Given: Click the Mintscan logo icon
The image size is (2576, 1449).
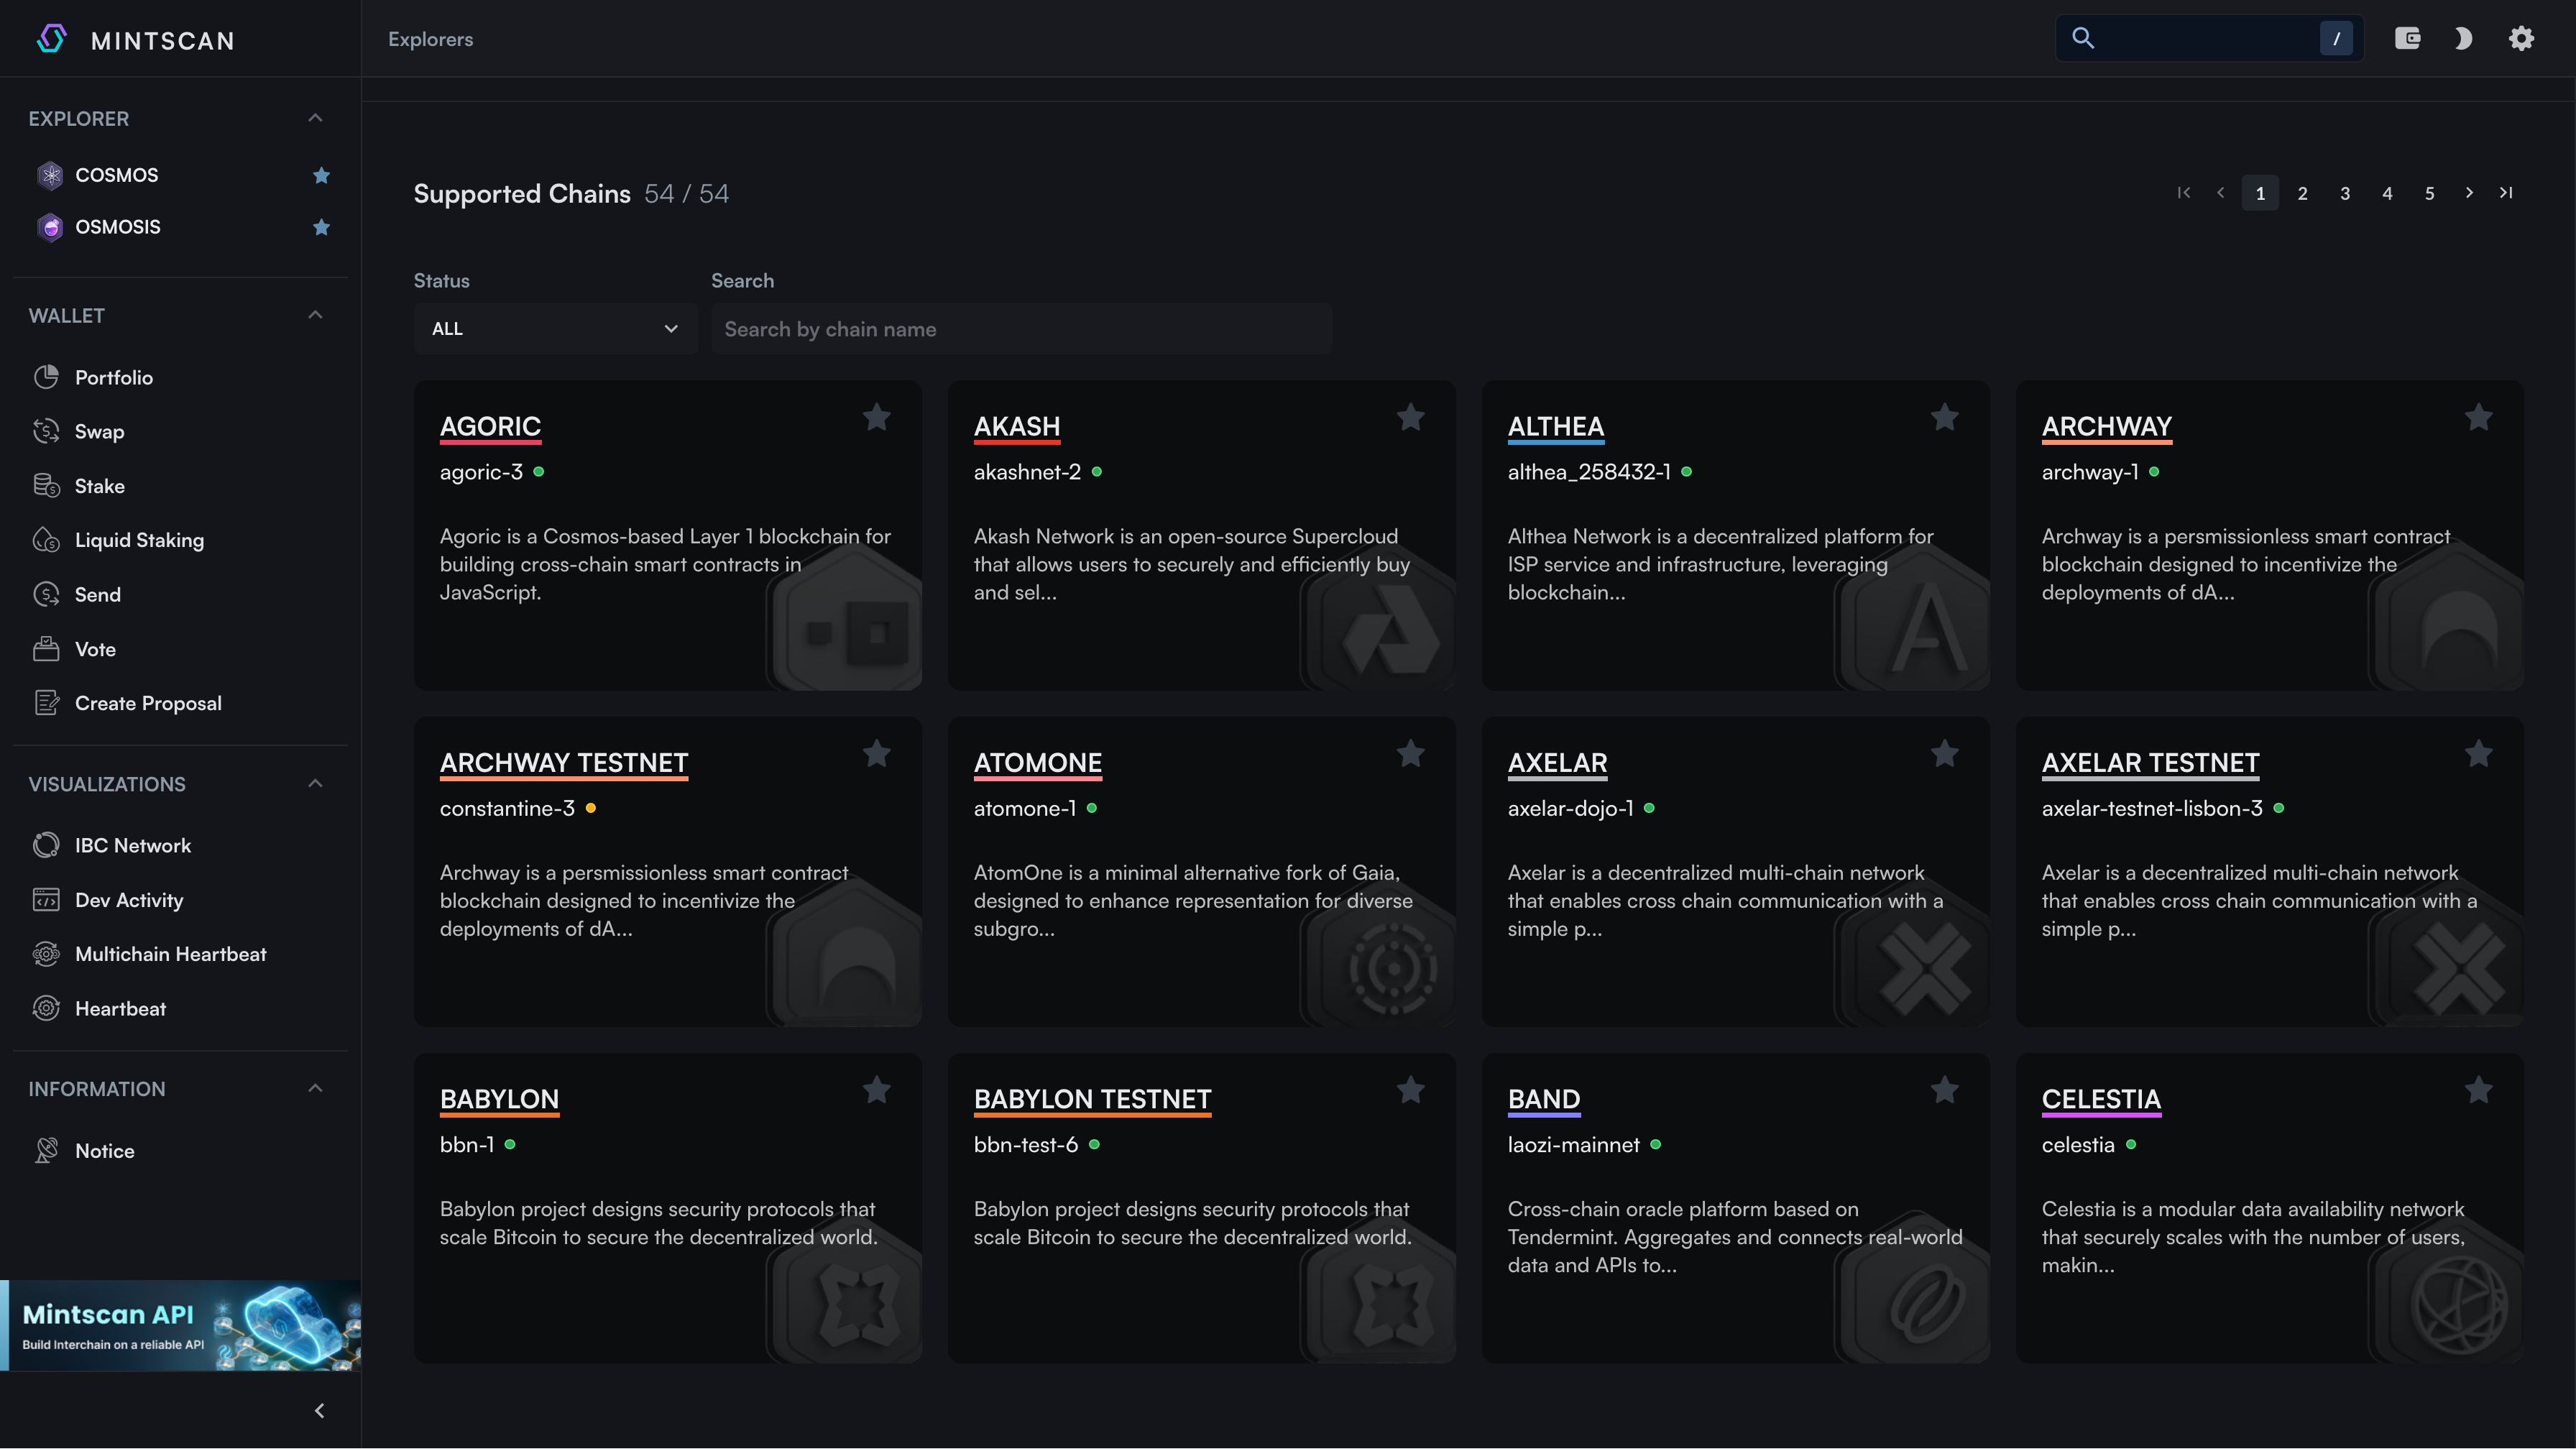Looking at the screenshot, I should pyautogui.click(x=52, y=39).
